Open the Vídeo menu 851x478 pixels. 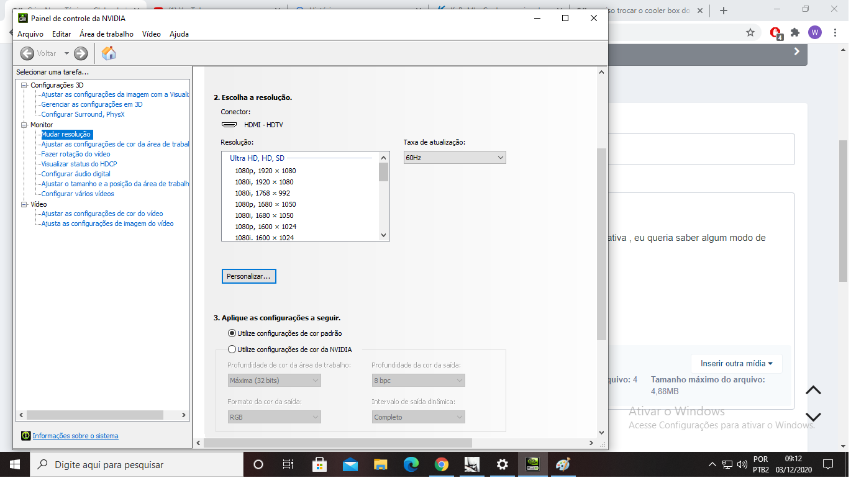pyautogui.click(x=152, y=34)
